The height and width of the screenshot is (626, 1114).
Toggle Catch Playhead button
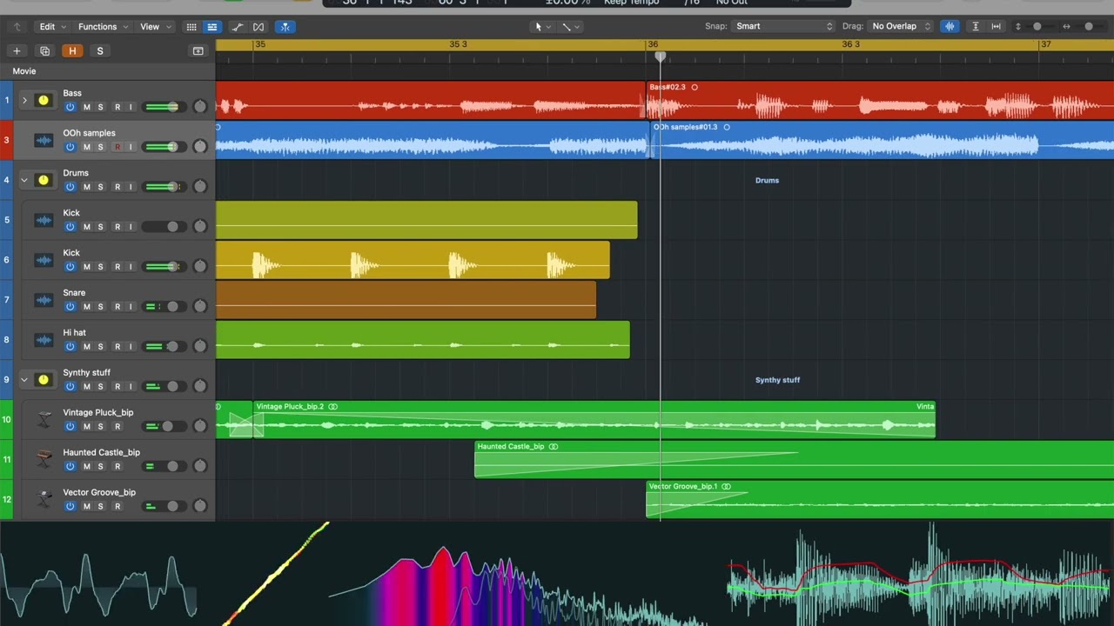285,27
